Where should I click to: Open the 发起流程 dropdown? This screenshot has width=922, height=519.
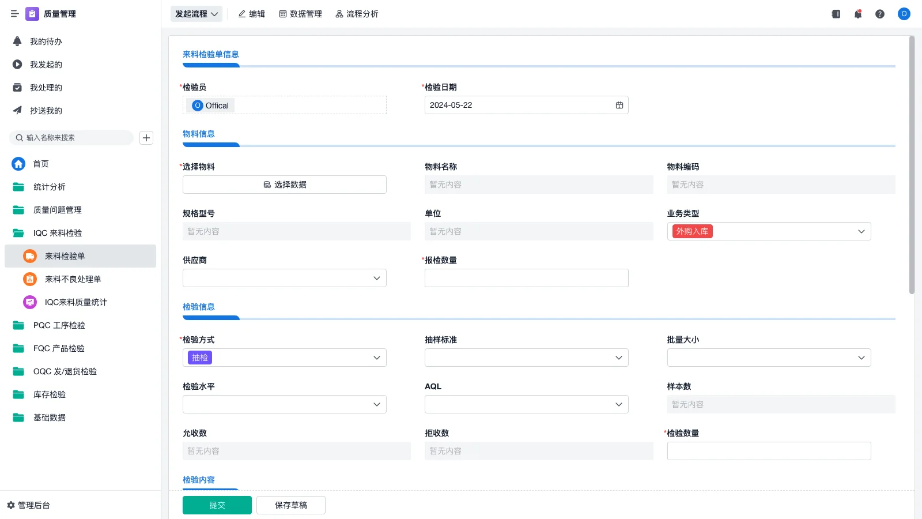(196, 13)
